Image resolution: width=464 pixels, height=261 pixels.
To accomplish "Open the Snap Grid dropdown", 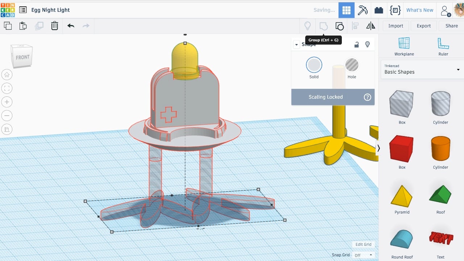I will click(363, 255).
